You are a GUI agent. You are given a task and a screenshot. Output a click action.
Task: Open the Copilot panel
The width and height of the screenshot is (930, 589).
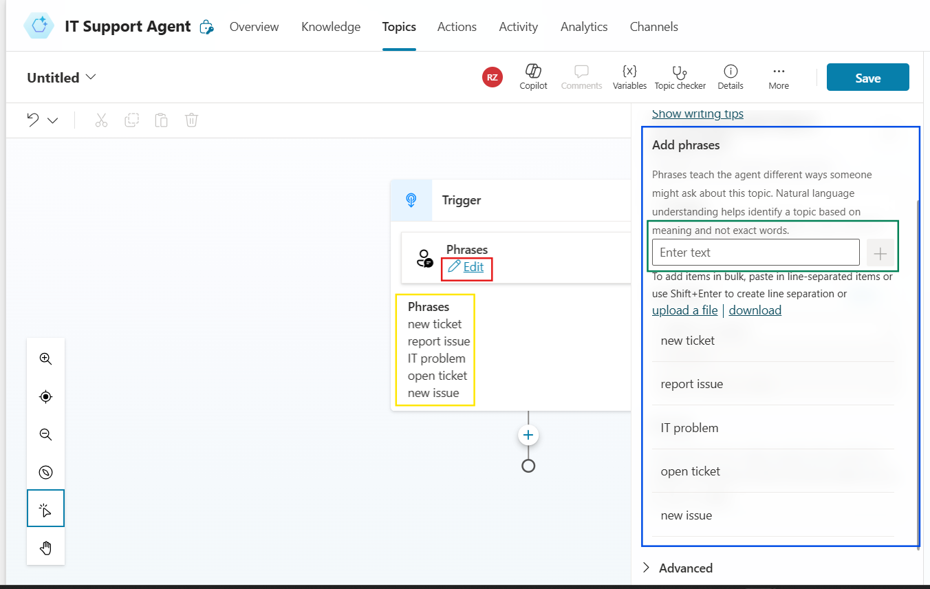(533, 76)
